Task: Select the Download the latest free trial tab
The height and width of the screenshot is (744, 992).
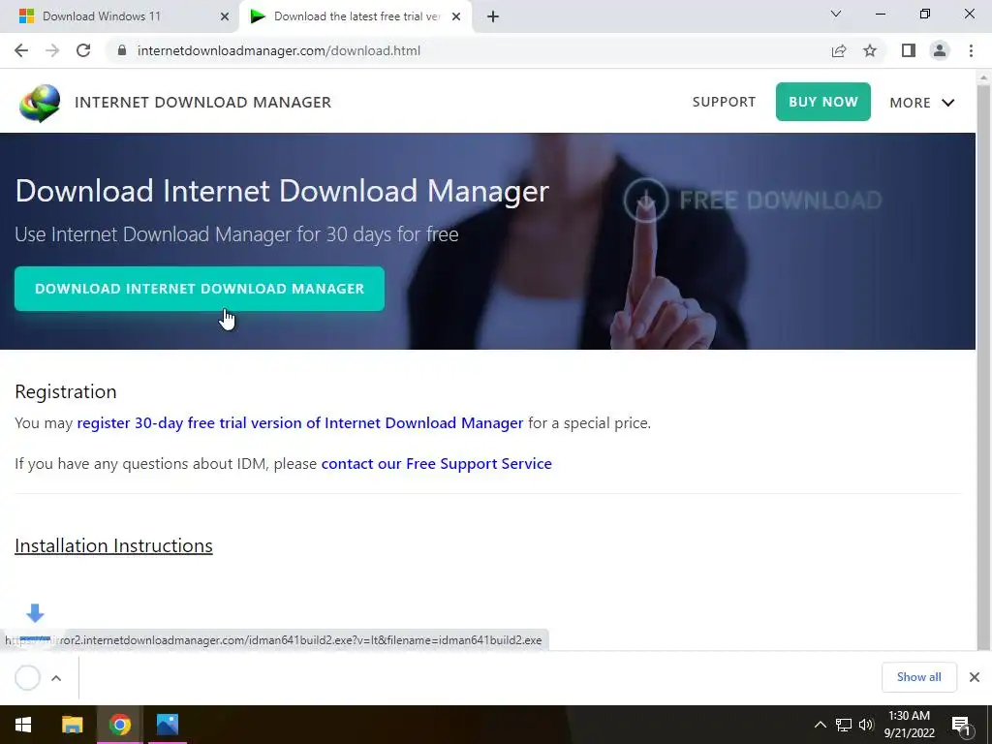Action: 355,16
